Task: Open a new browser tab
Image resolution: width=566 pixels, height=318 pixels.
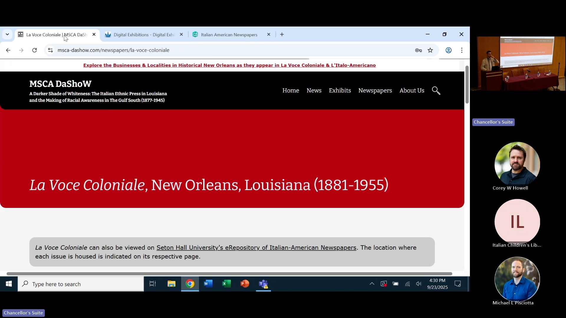Action: 282,34
